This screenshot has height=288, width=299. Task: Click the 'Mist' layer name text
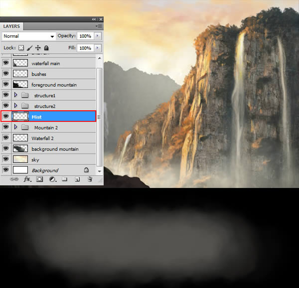(36, 117)
